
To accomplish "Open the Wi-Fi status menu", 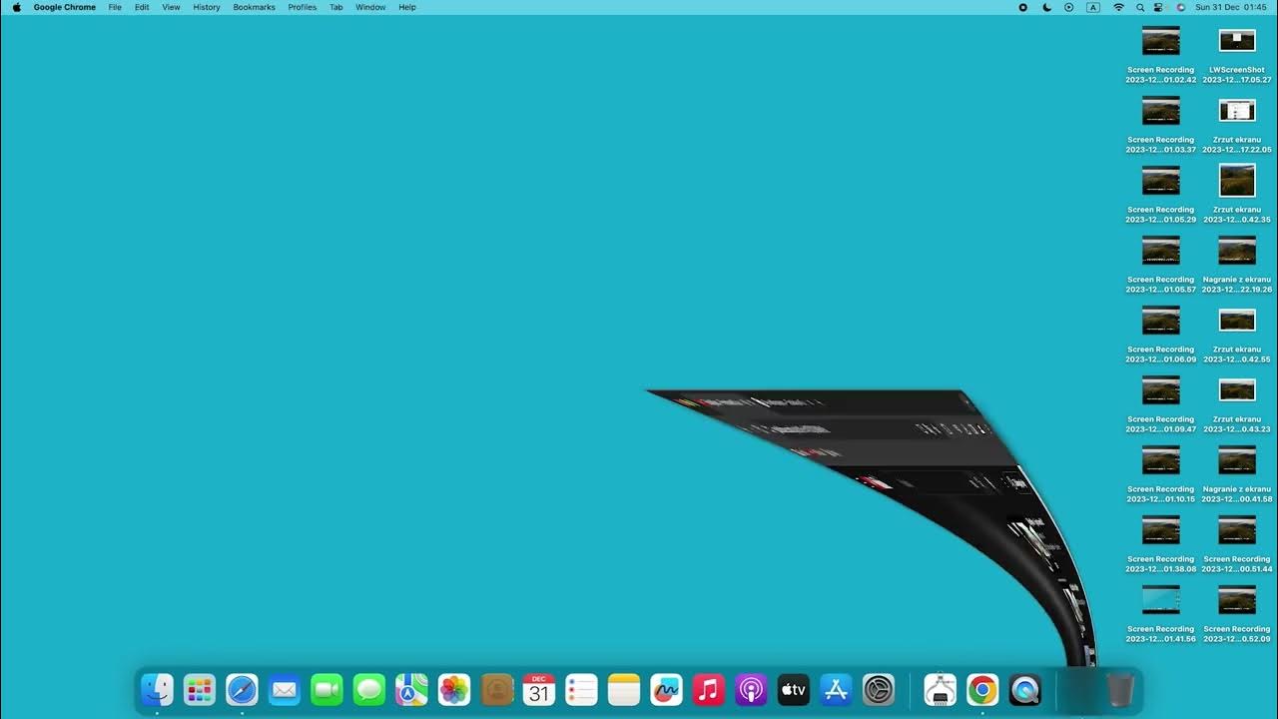I will pos(1118,7).
